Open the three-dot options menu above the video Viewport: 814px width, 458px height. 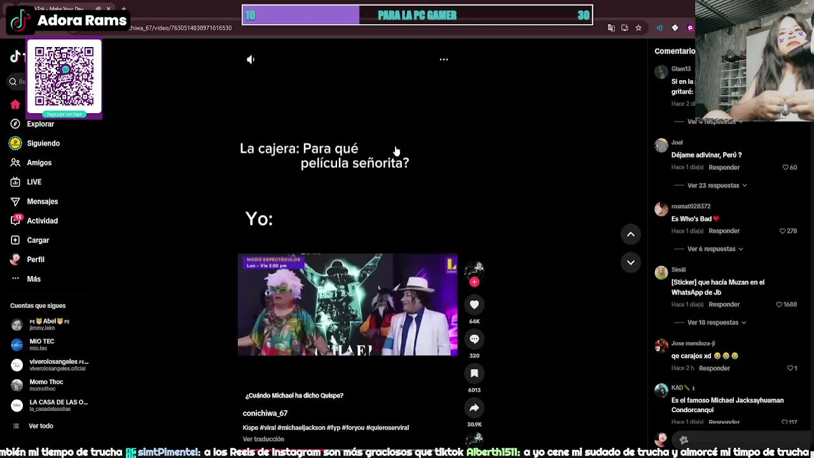(444, 59)
